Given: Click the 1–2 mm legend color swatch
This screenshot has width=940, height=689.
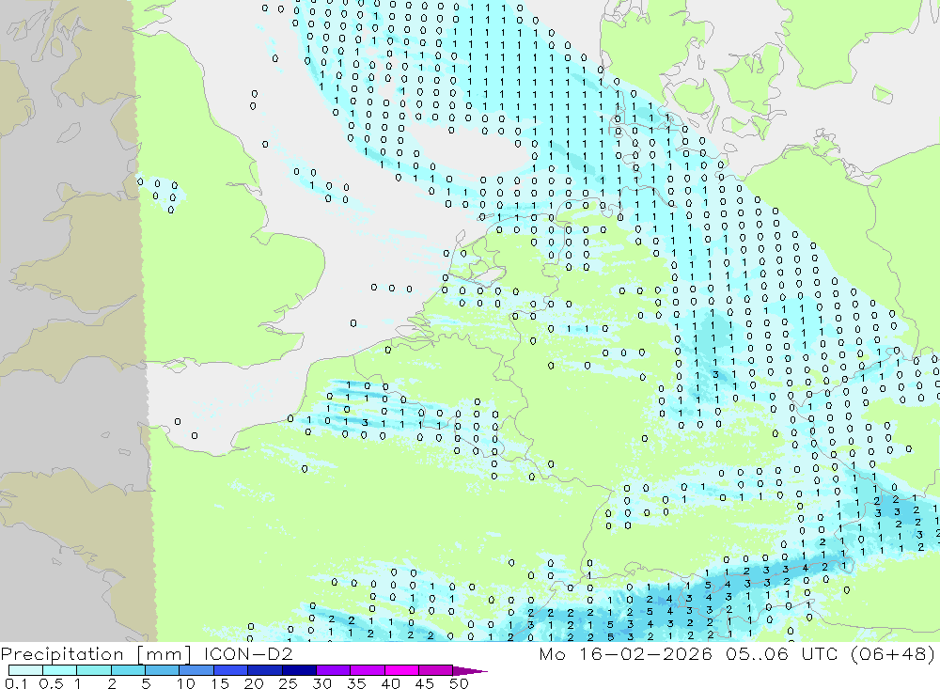Looking at the screenshot, I should 93,670.
